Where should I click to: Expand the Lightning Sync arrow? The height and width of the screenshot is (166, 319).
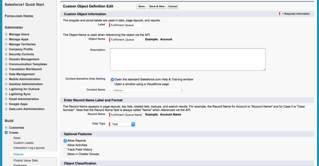coord(6,94)
